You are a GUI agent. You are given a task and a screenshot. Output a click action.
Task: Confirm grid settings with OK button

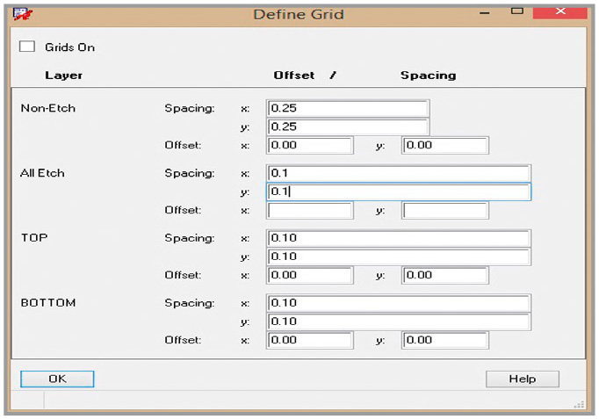coord(57,379)
